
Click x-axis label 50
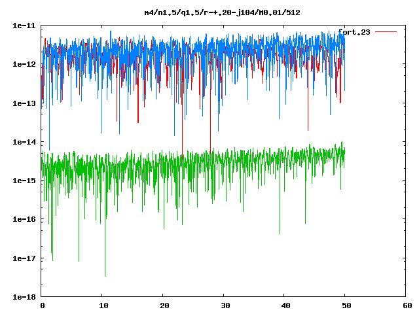(346, 305)
